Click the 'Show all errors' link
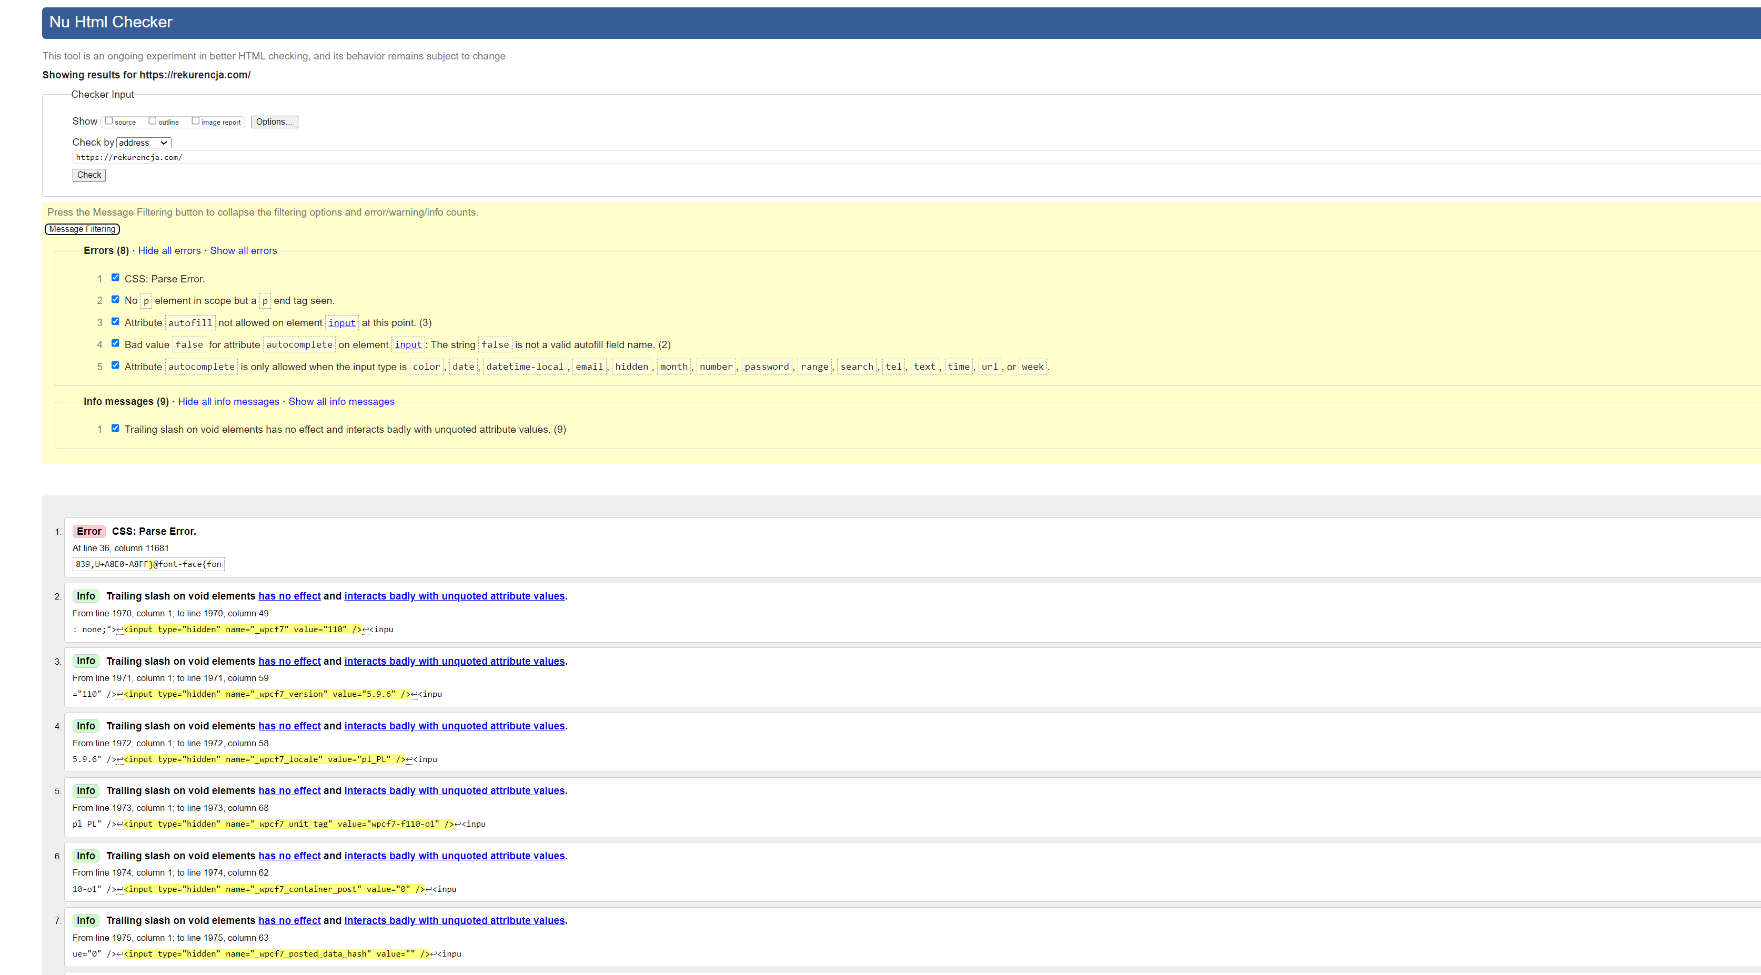 point(244,251)
